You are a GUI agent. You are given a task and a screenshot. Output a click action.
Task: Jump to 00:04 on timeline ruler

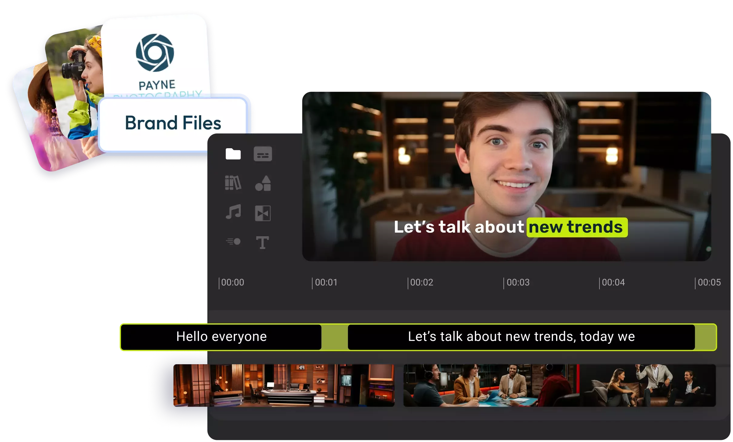point(613,283)
